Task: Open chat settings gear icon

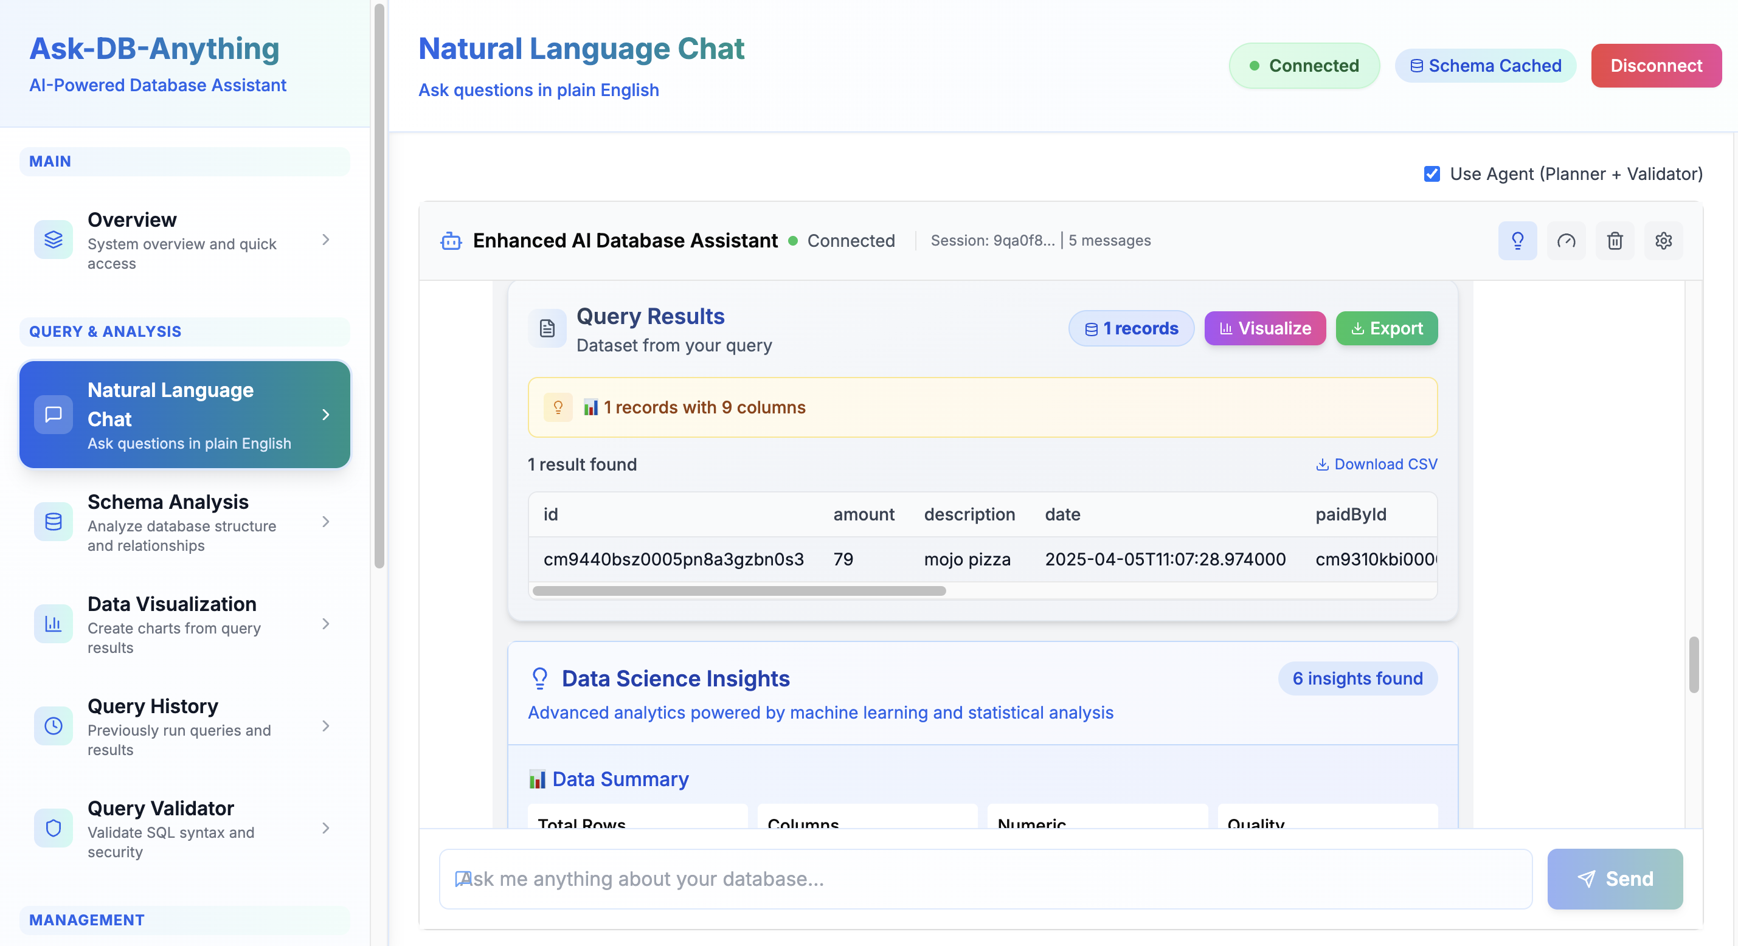Action: tap(1663, 241)
